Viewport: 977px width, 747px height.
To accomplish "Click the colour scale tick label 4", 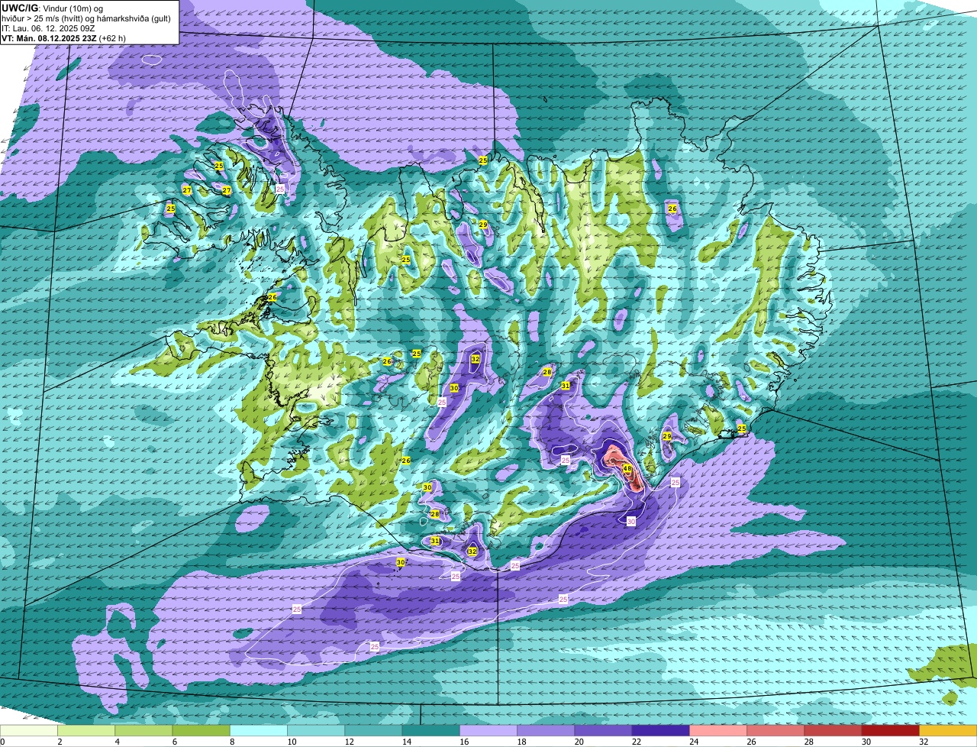I will (x=116, y=742).
